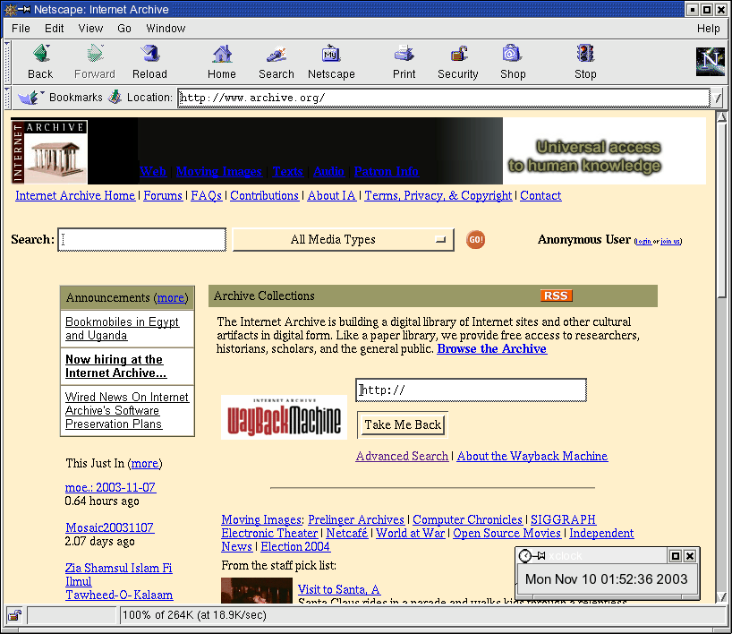Open Security info from the toolbar
The height and width of the screenshot is (634, 732).
point(458,54)
